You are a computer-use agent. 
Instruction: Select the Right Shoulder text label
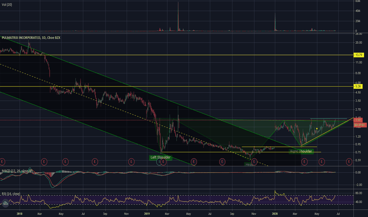click(301, 151)
